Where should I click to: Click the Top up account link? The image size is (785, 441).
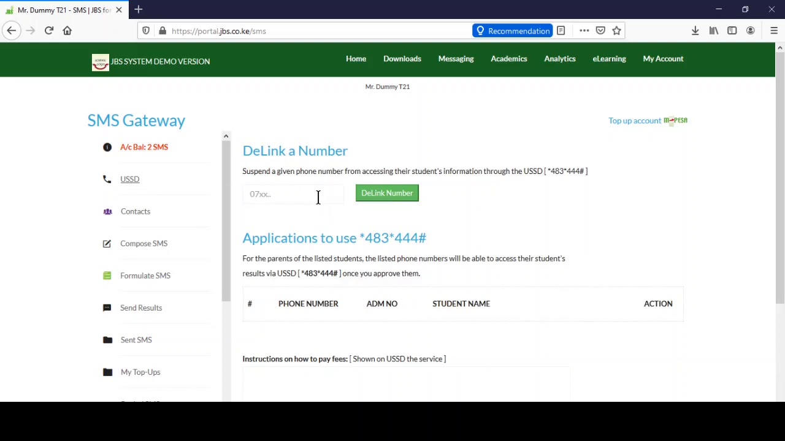point(635,121)
